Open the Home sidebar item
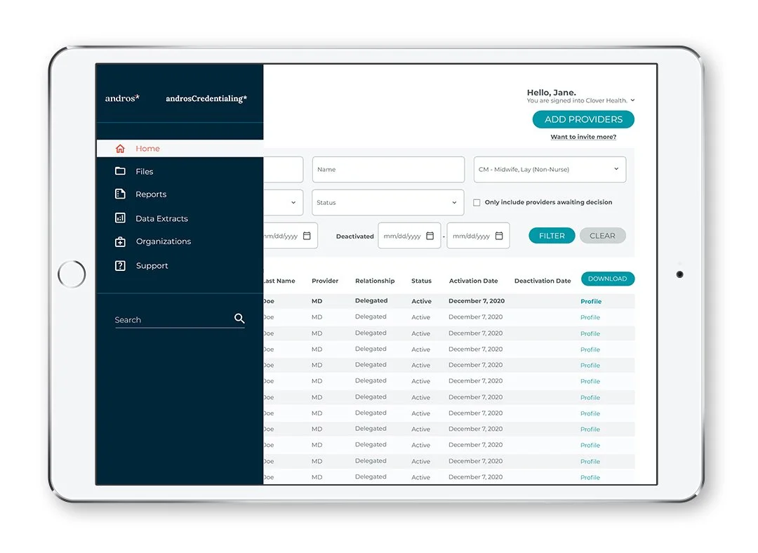The image size is (758, 553). [180, 148]
